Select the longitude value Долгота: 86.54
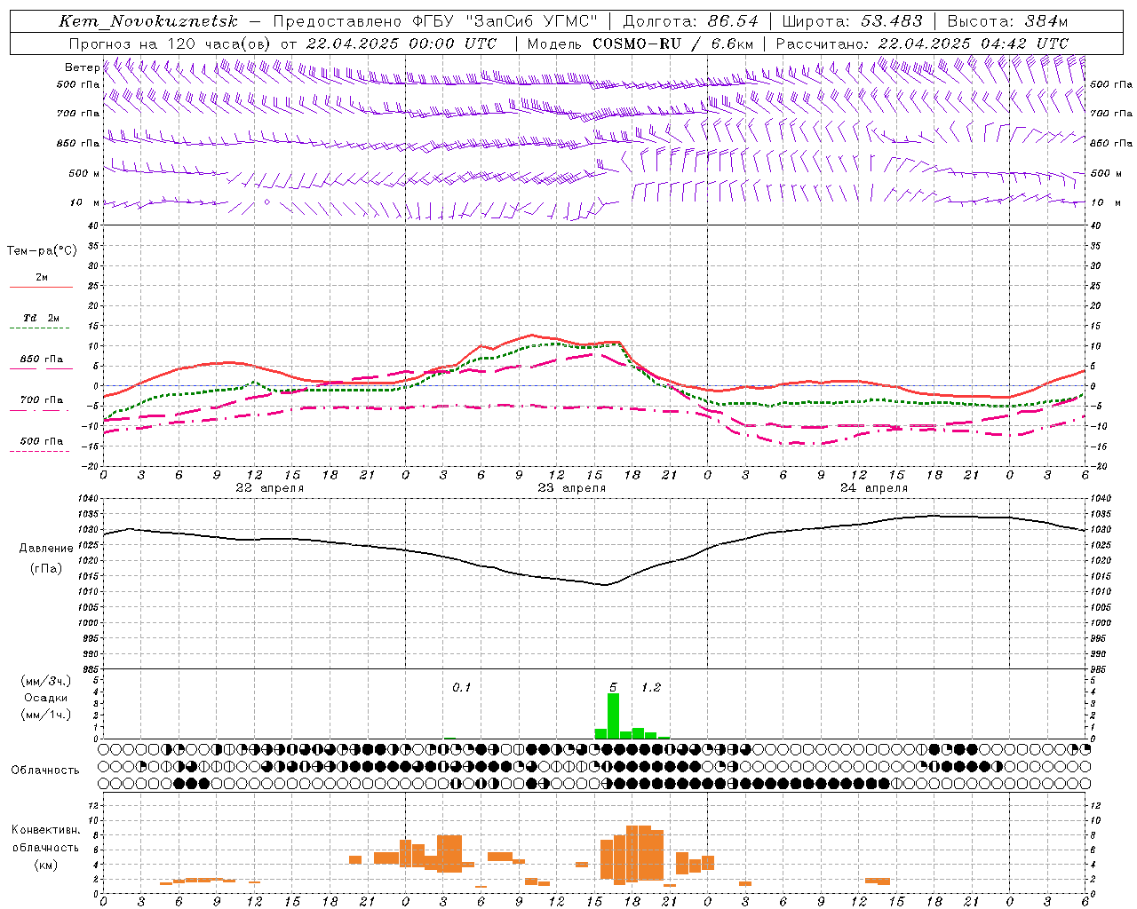The height and width of the screenshot is (909, 1137). [690, 21]
